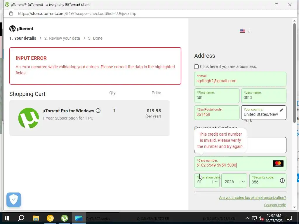Click the Coupon code link

click(x=275, y=205)
